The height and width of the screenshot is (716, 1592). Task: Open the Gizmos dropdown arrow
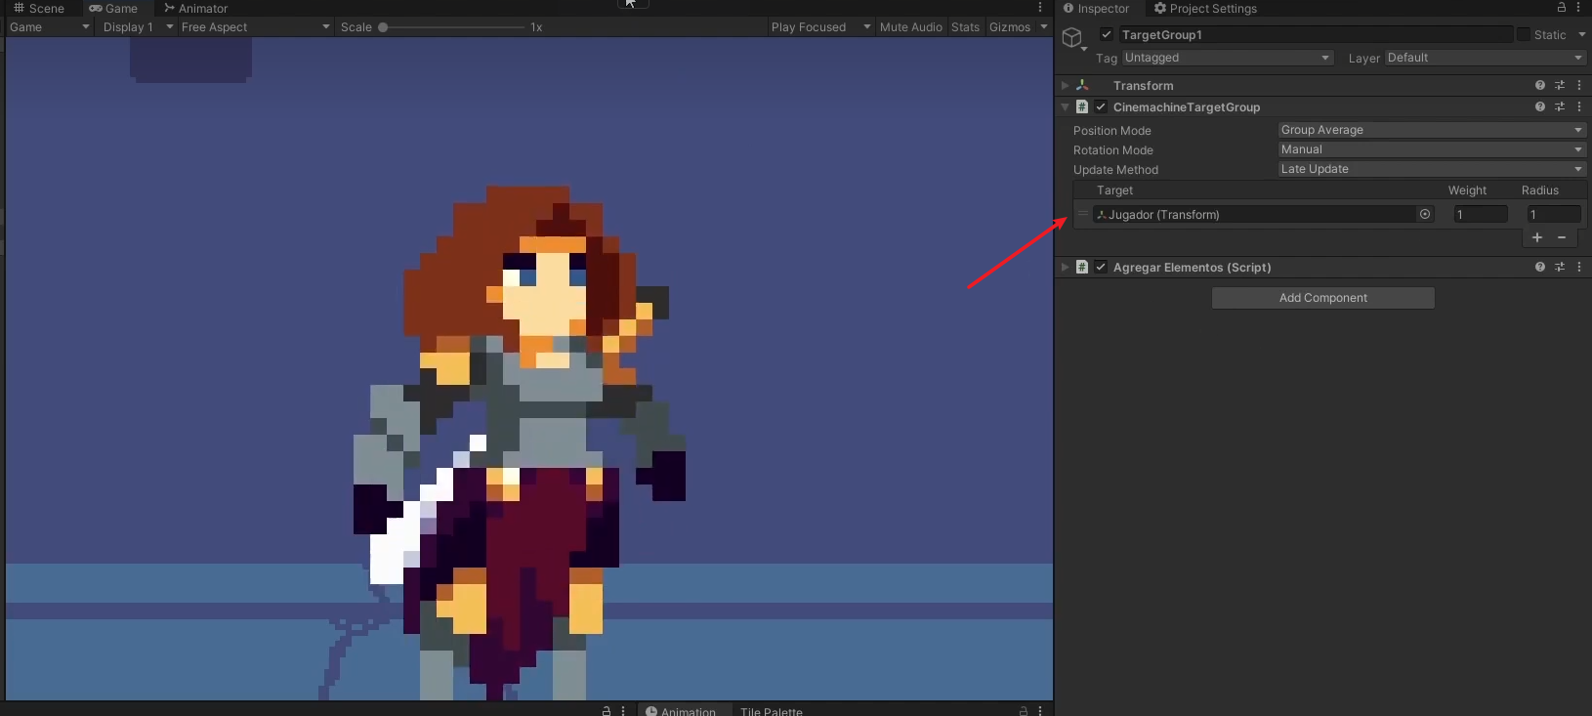[x=1044, y=27]
